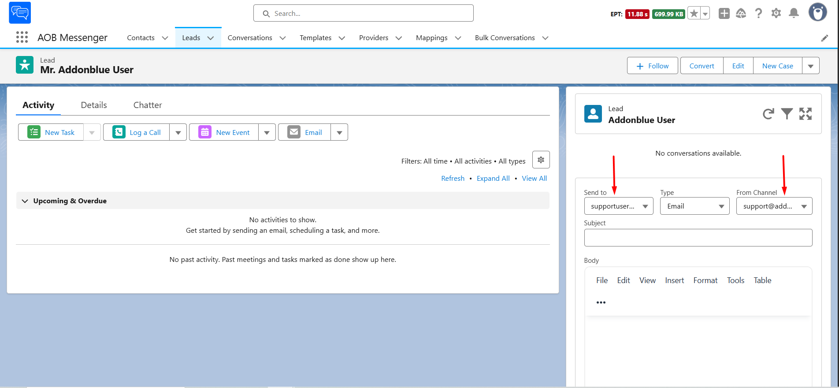This screenshot has width=839, height=388.
Task: Click the Email envelope icon in the activity actions
Action: (x=294, y=132)
